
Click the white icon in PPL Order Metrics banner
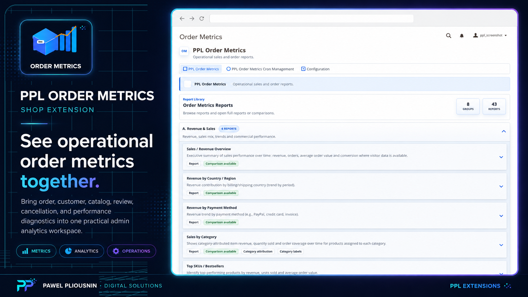pyautogui.click(x=188, y=84)
